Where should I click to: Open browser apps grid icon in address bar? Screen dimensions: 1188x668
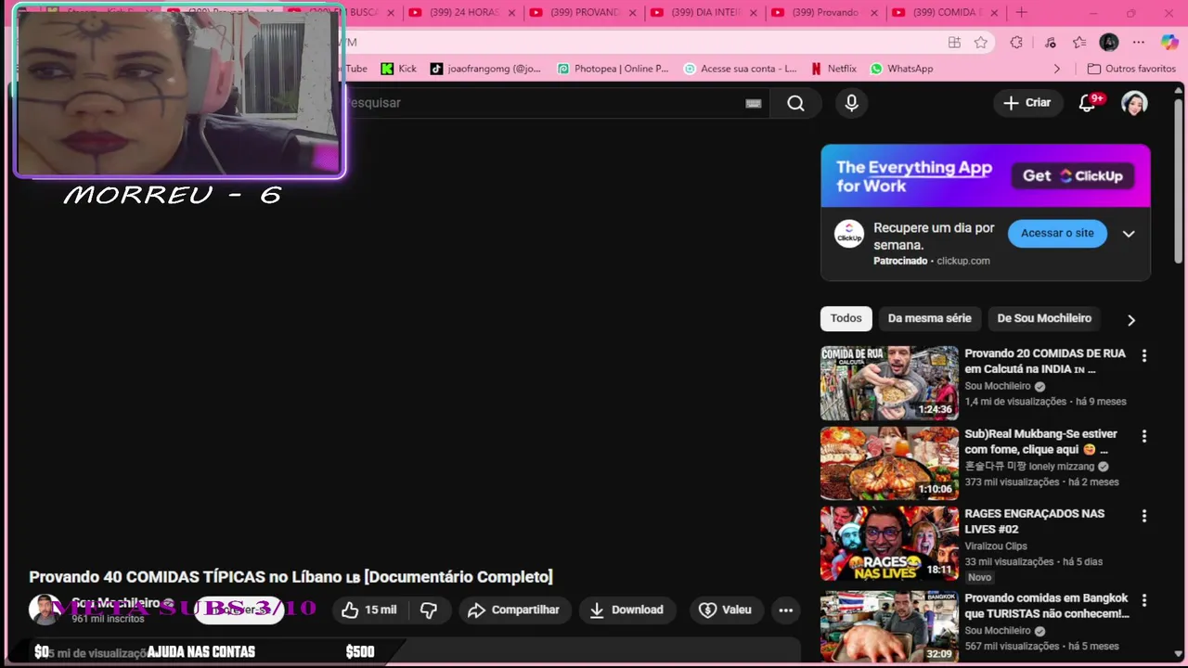pos(954,42)
